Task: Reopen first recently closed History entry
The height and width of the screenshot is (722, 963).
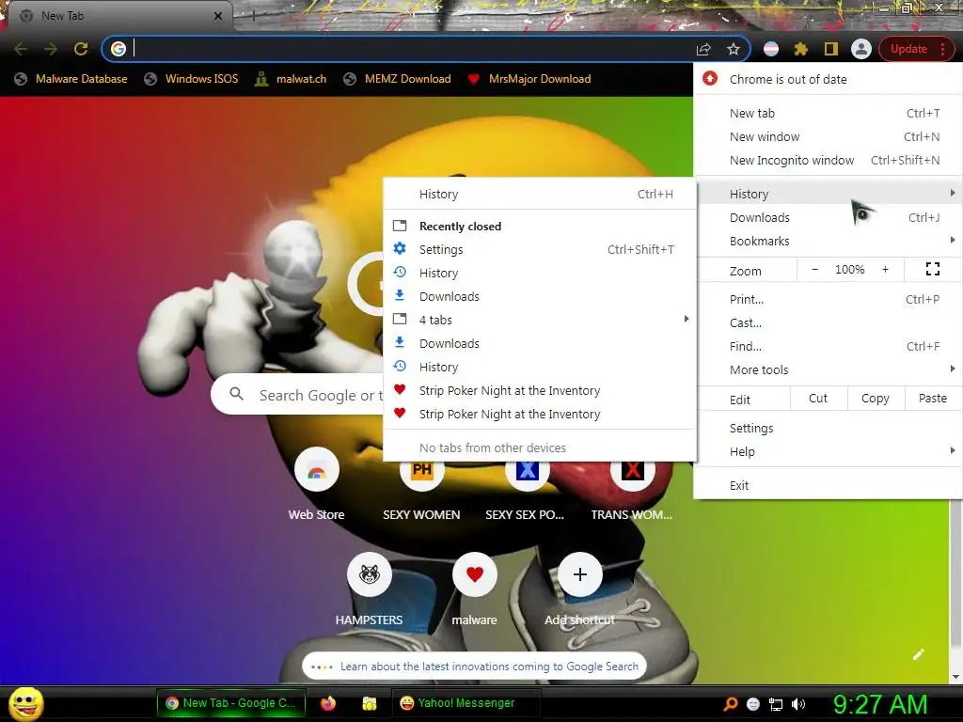Action: tap(540, 274)
